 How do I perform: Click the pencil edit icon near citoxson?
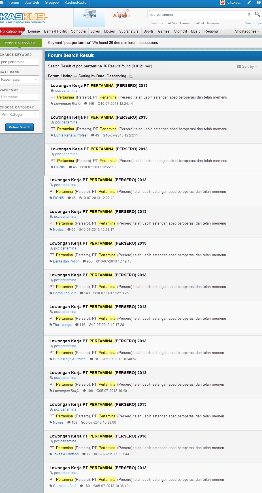tap(249, 3)
